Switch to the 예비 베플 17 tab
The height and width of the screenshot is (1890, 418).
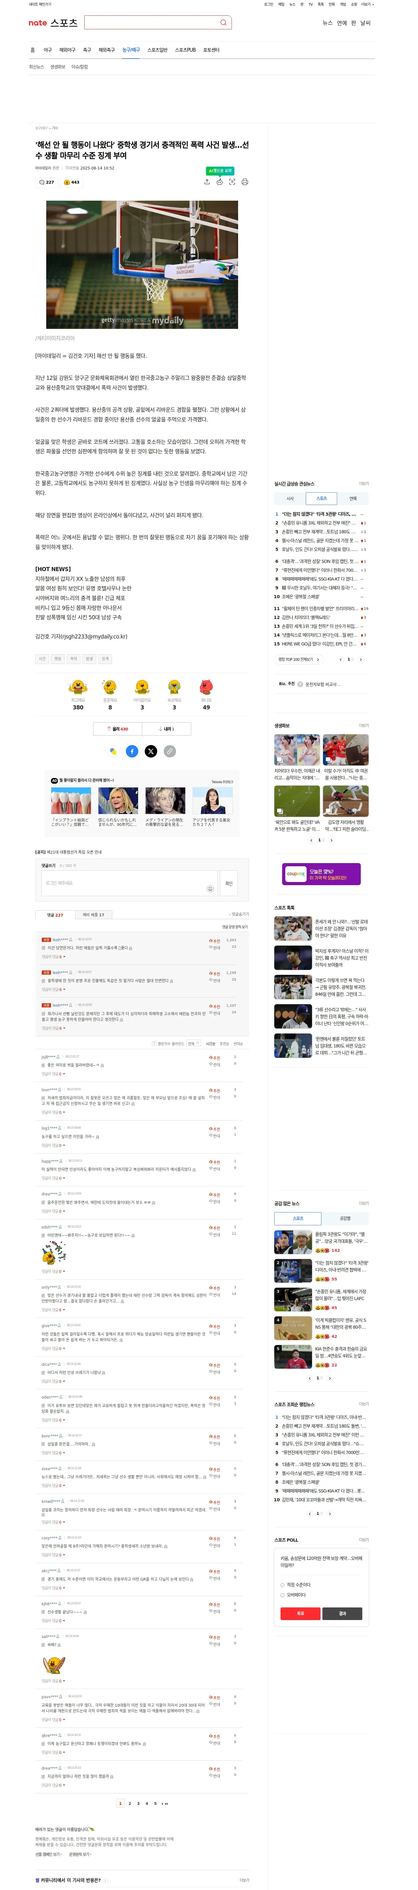[93, 915]
